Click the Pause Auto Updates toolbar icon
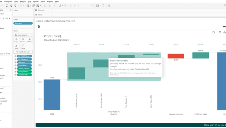This screenshot has height=128, width=226. 16,6
